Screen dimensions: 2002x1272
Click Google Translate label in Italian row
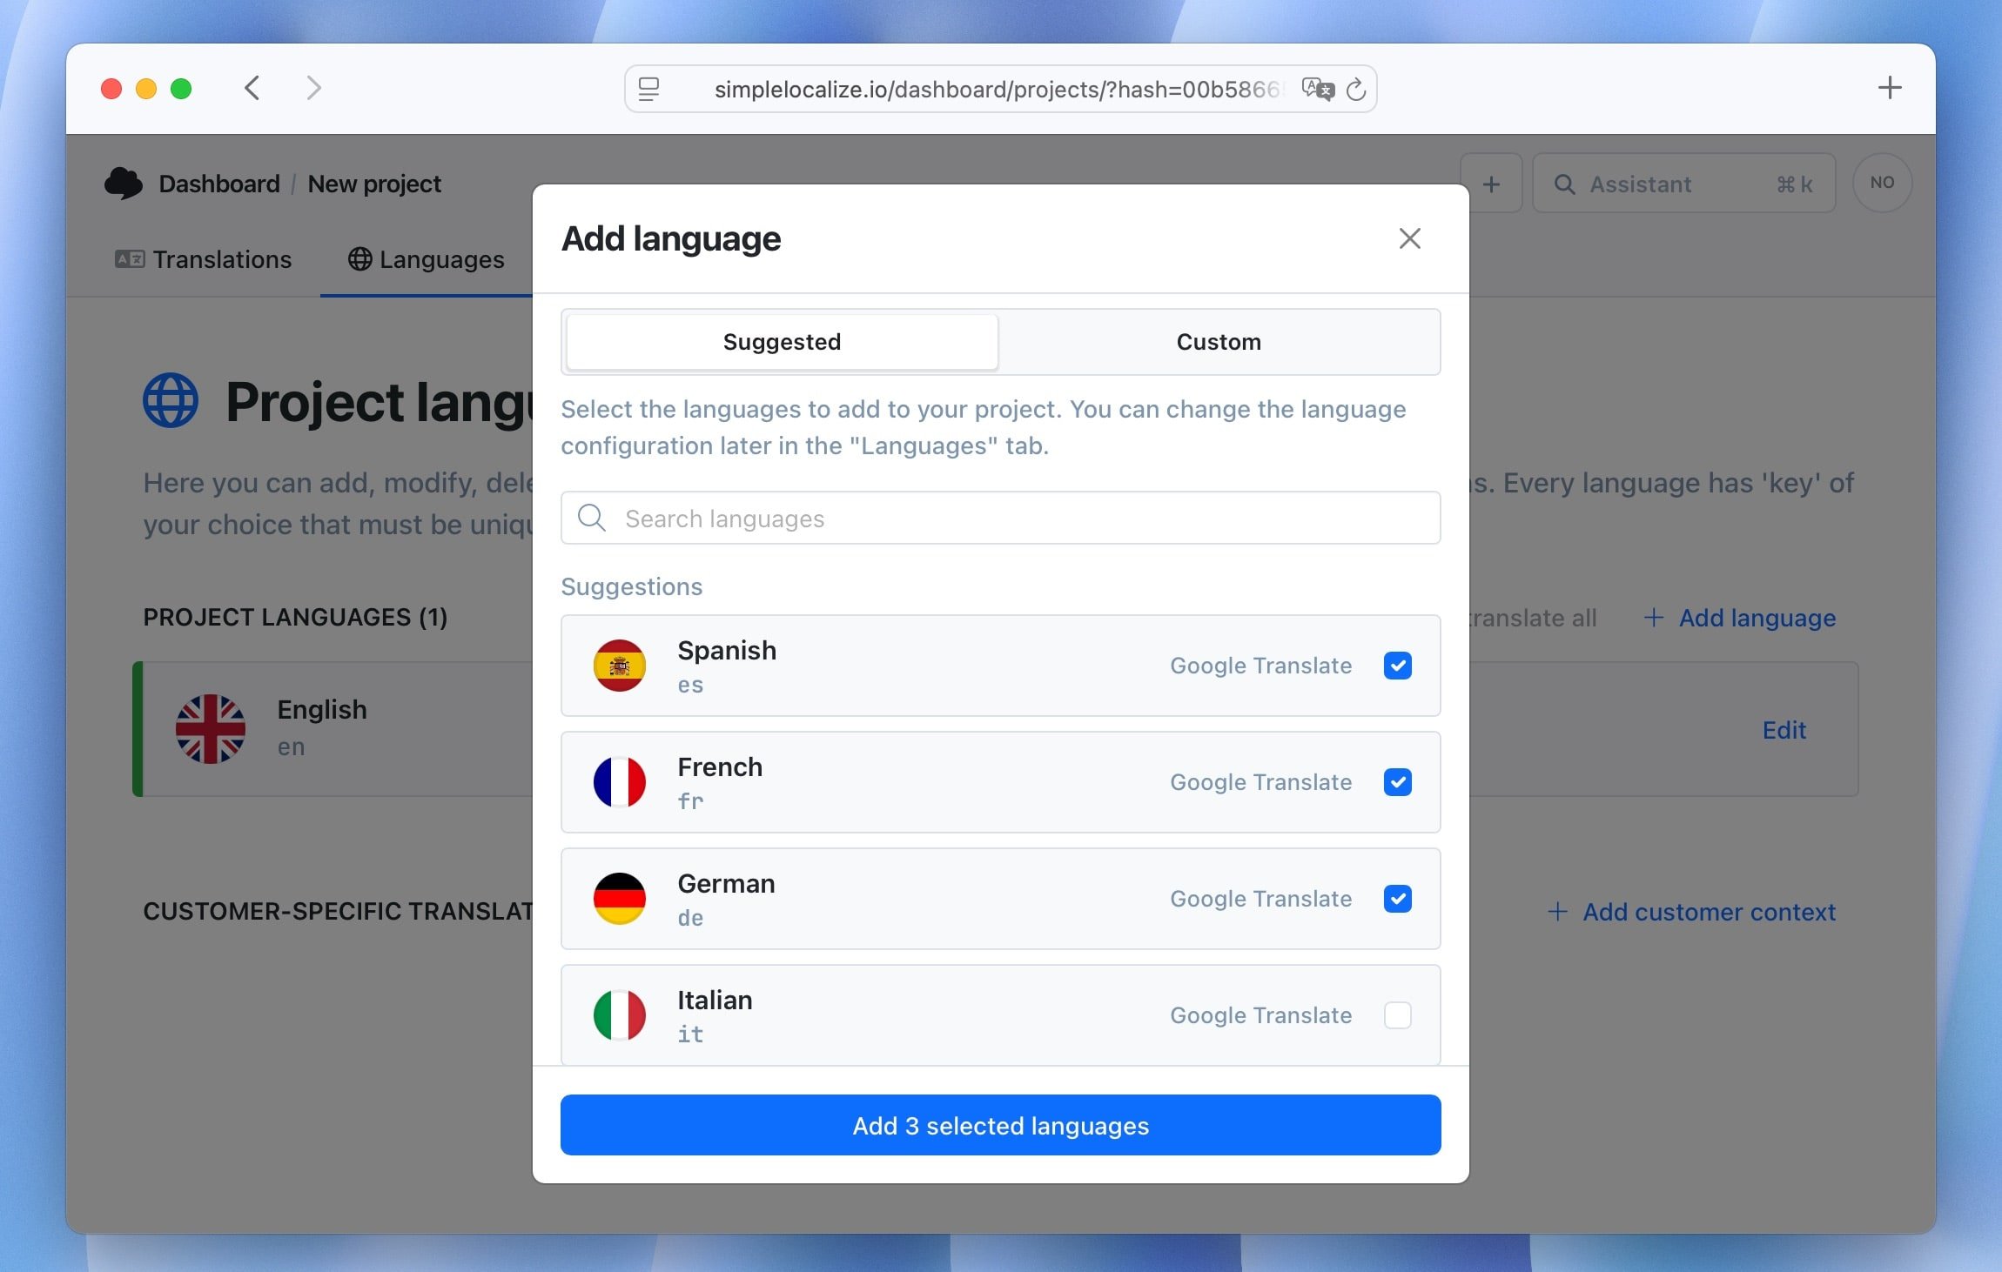(1260, 1015)
